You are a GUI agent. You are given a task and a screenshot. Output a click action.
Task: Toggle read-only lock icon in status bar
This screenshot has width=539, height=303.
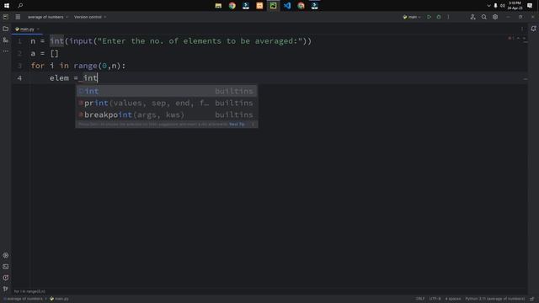click(532, 299)
